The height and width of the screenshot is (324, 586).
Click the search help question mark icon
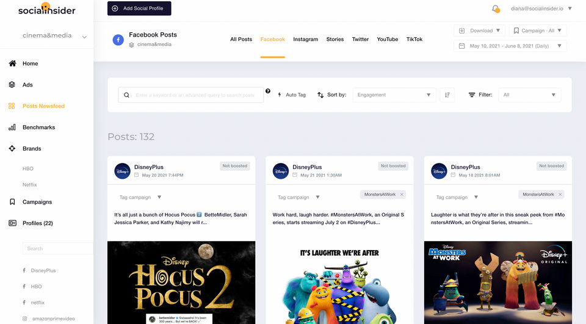(268, 91)
